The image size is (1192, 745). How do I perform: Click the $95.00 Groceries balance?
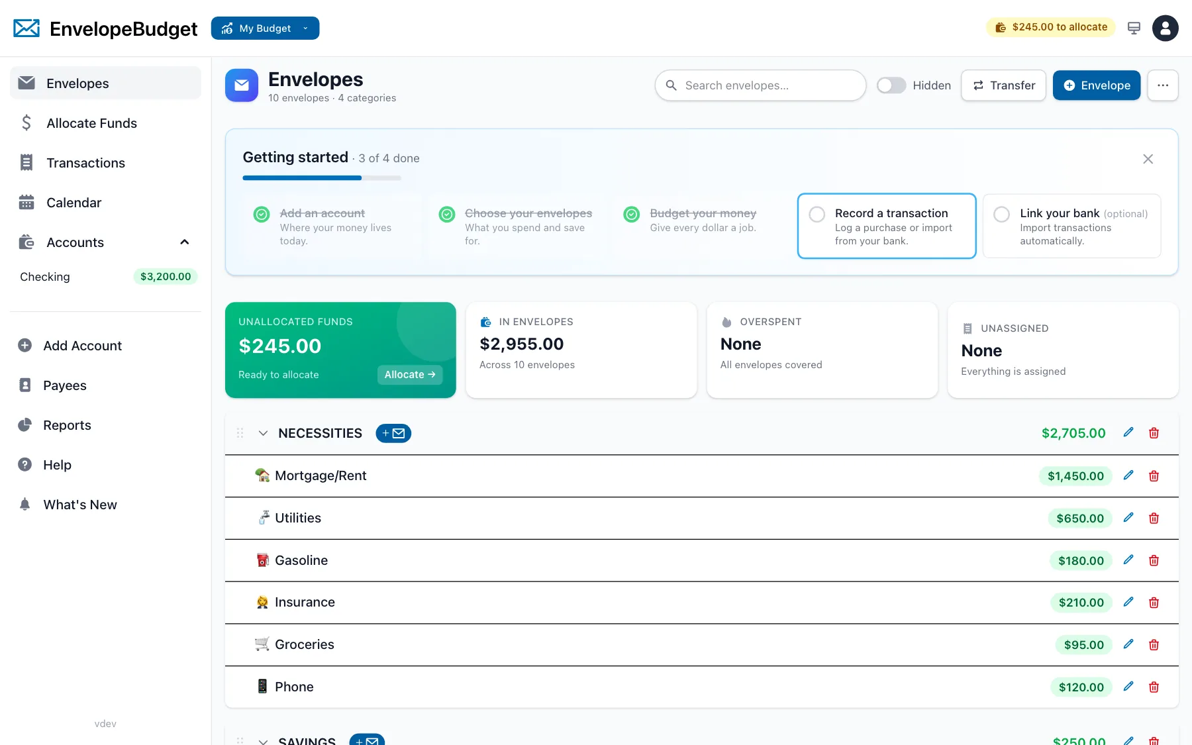coord(1084,644)
